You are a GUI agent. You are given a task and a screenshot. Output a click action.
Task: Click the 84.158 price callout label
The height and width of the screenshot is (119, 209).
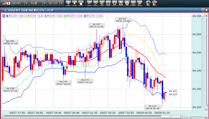(10, 90)
